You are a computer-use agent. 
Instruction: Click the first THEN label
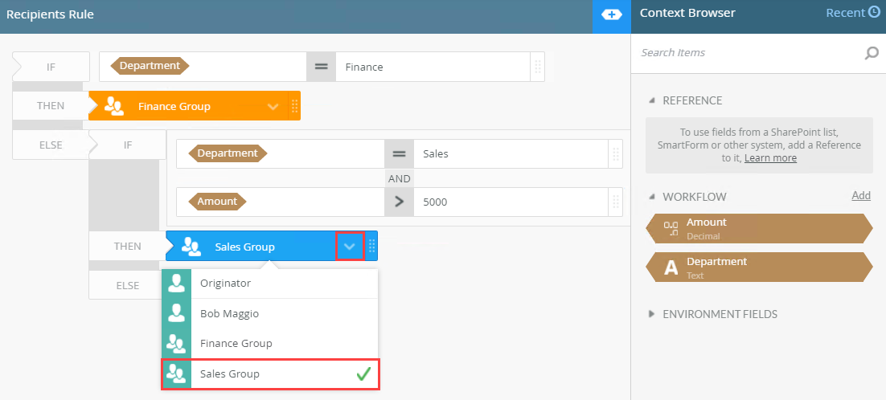[51, 105]
